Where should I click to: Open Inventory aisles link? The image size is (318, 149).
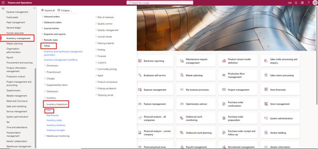(x=54, y=120)
